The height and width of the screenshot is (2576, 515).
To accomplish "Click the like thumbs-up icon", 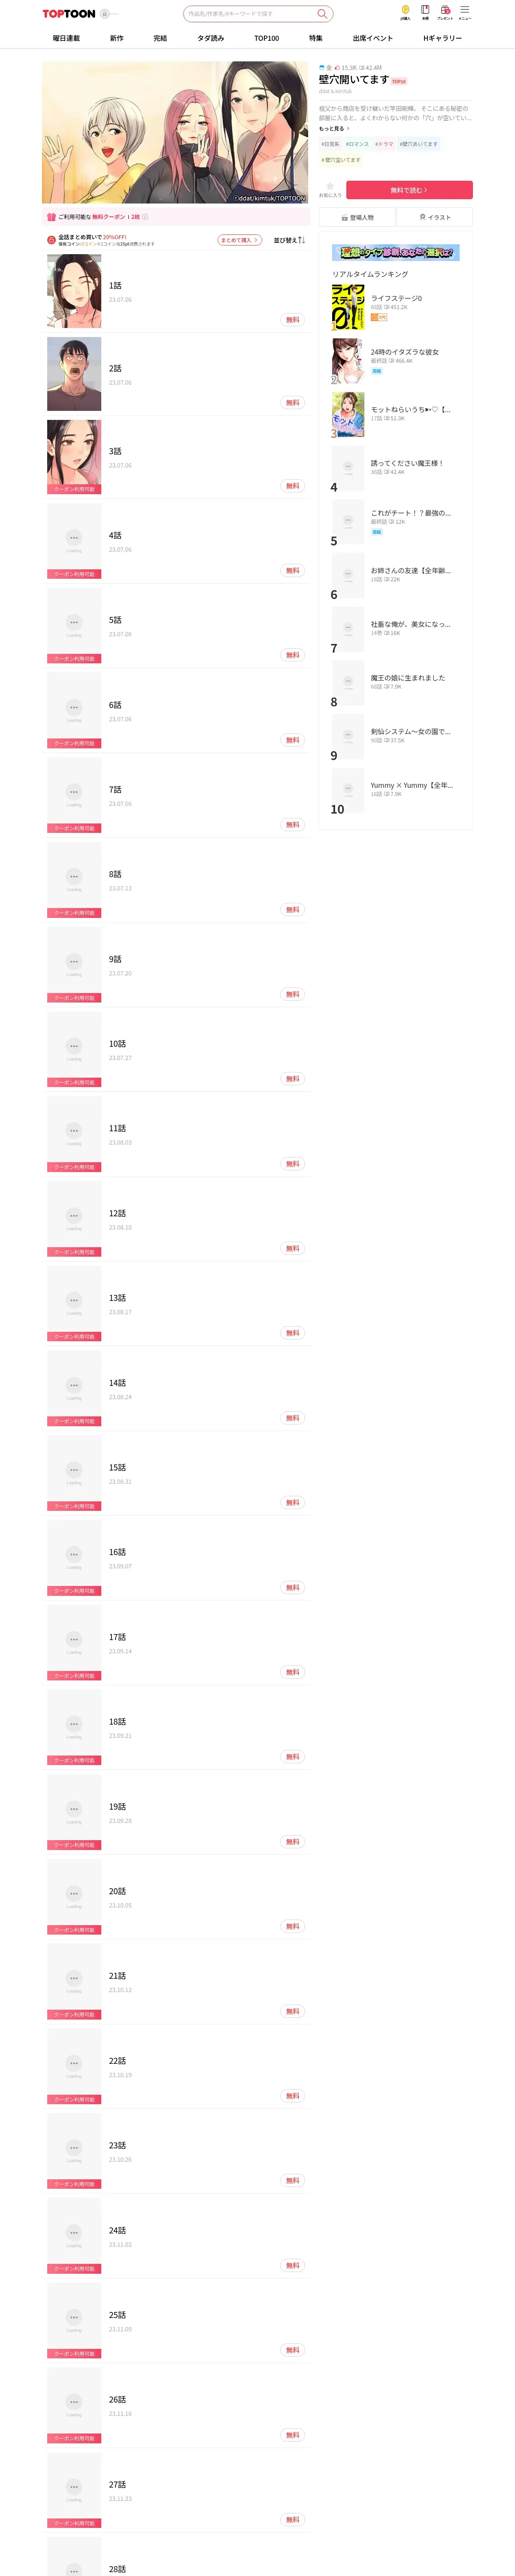I will click(x=336, y=68).
